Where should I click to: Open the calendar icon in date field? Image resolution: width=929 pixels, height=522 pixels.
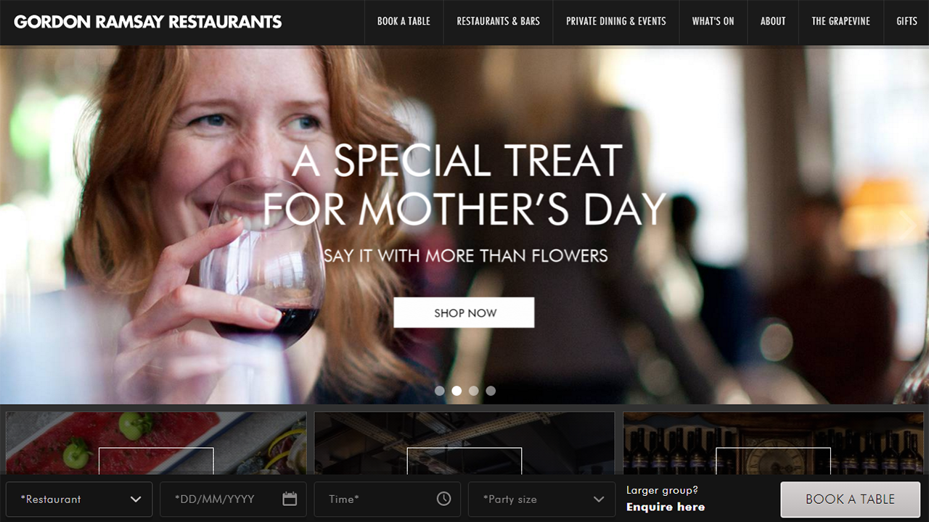pos(290,499)
